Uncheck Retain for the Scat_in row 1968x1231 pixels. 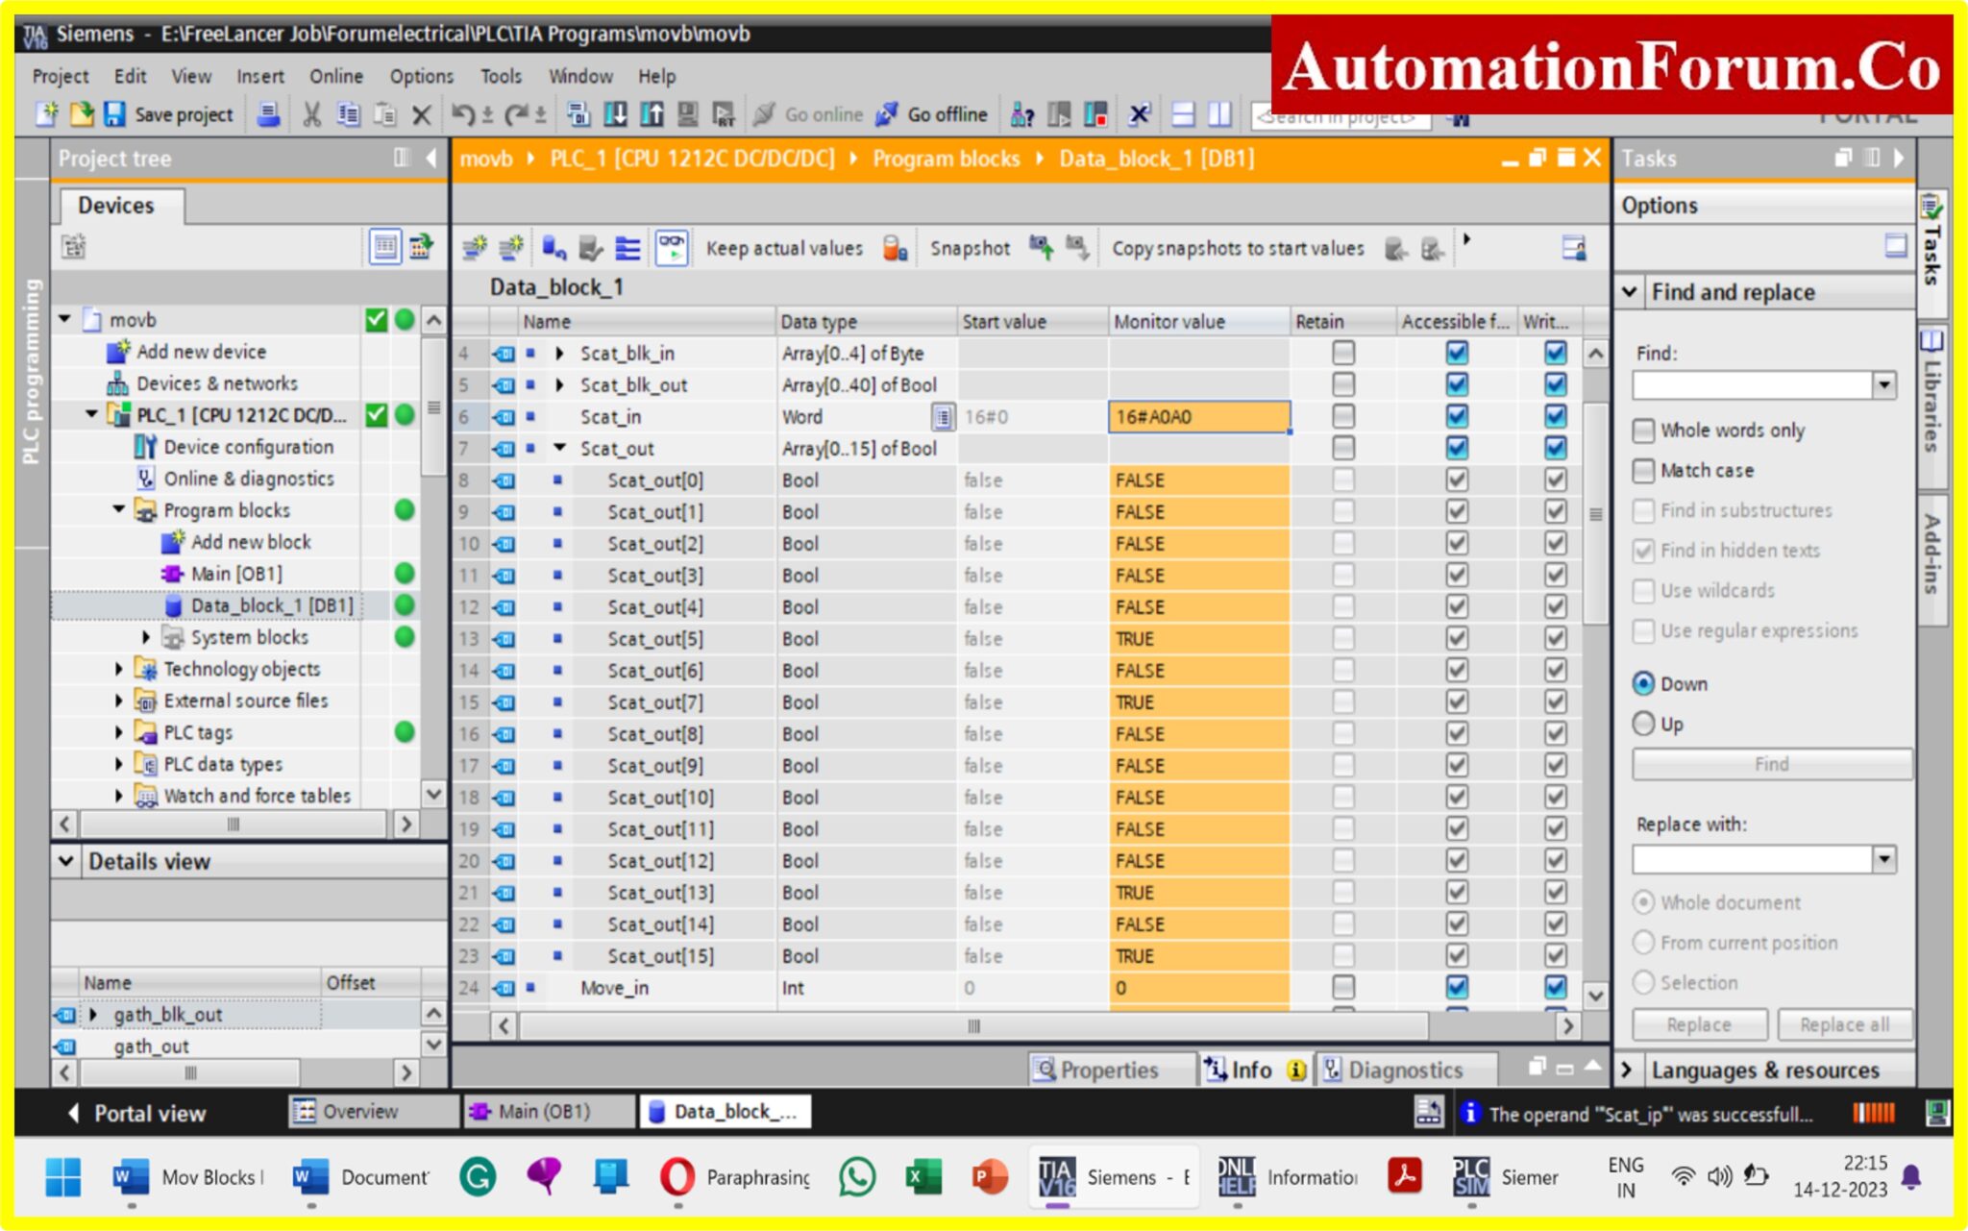[1341, 416]
